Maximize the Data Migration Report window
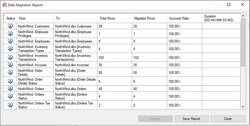Viewport: 250px width, 126px height. pyautogui.click(x=229, y=5)
